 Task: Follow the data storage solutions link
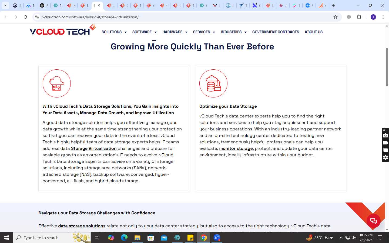pyautogui.click(x=82, y=226)
